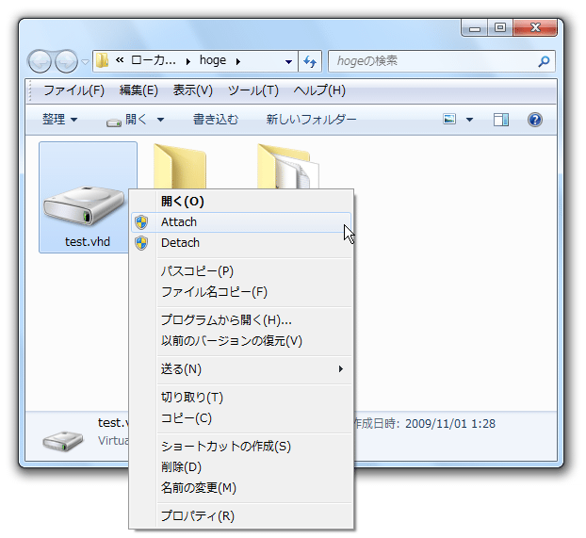
Task: Click the refresh button beside address bar
Action: tap(310, 61)
